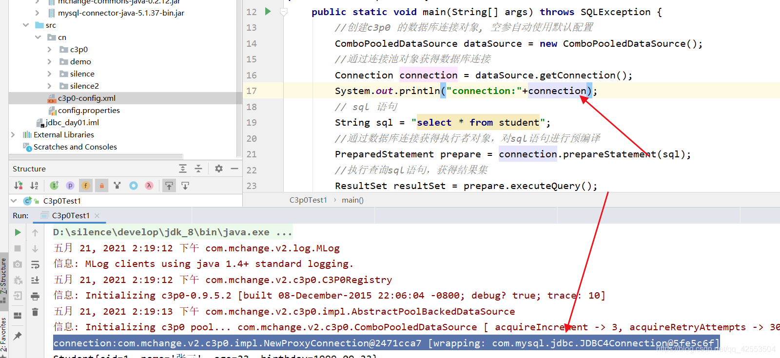Click the Exit login-arrow icon in Run panel
The height and width of the screenshot is (358, 780).
tap(18, 296)
